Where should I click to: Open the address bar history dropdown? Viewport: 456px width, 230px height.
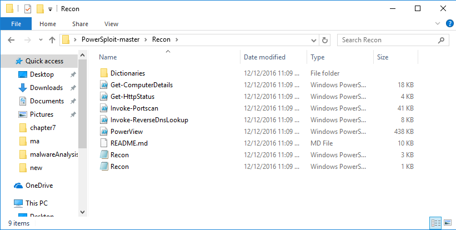click(313, 40)
